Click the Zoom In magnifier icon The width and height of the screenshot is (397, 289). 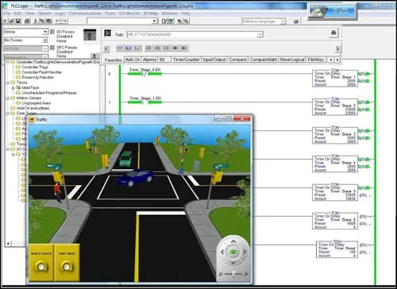tap(179, 21)
